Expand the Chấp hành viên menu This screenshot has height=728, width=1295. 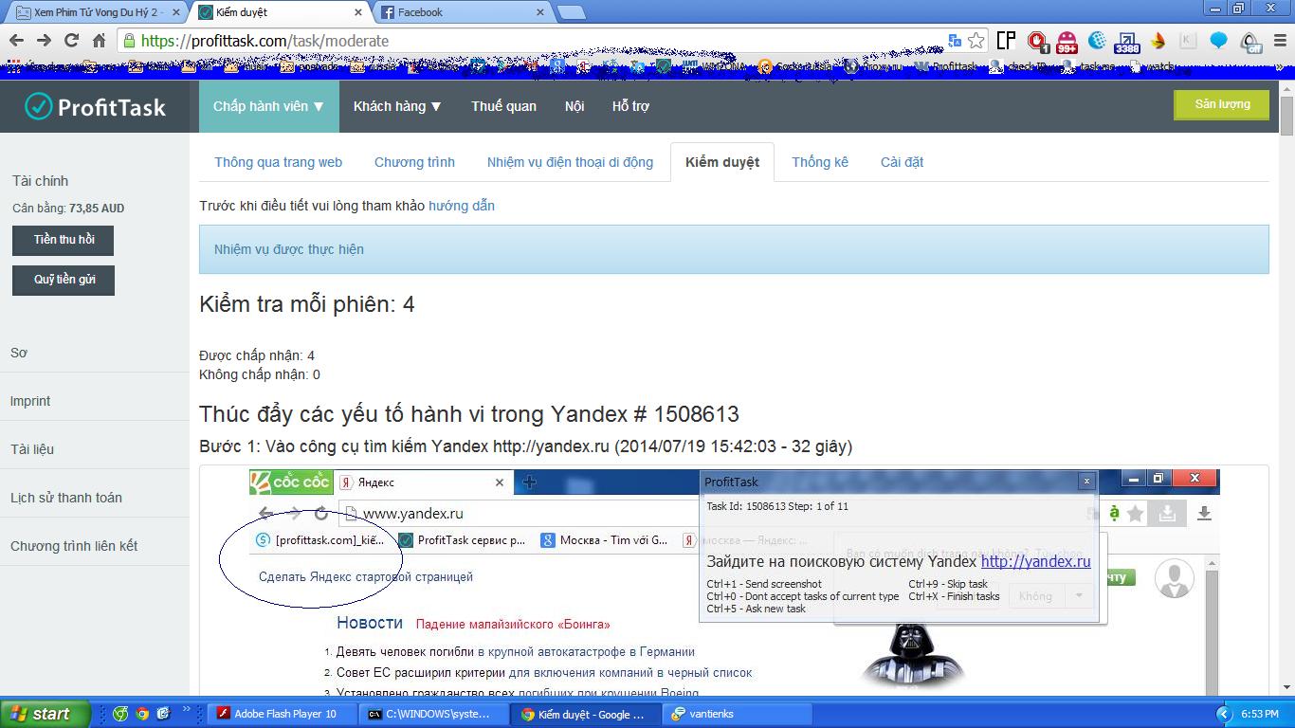[269, 106]
